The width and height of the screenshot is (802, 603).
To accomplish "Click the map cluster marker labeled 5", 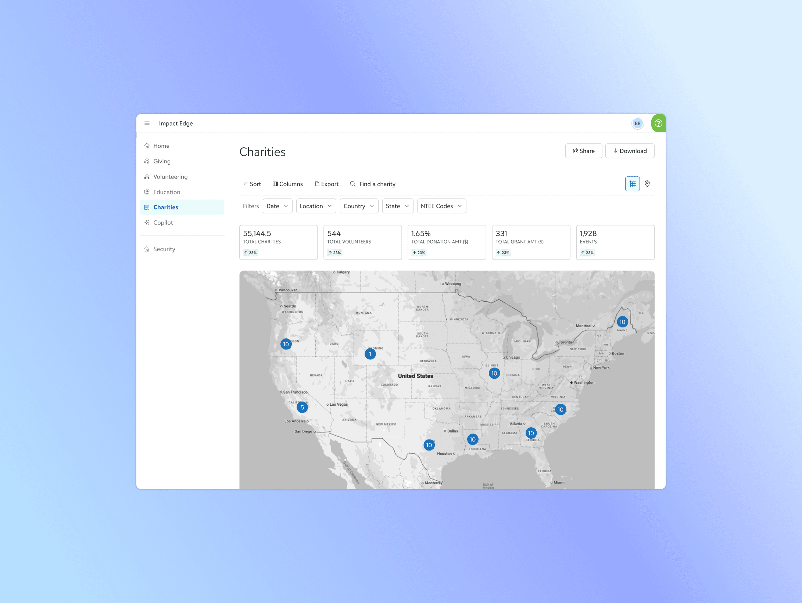I will [302, 408].
